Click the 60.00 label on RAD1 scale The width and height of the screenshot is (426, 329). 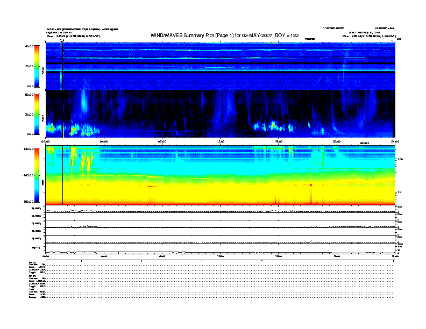29,95
